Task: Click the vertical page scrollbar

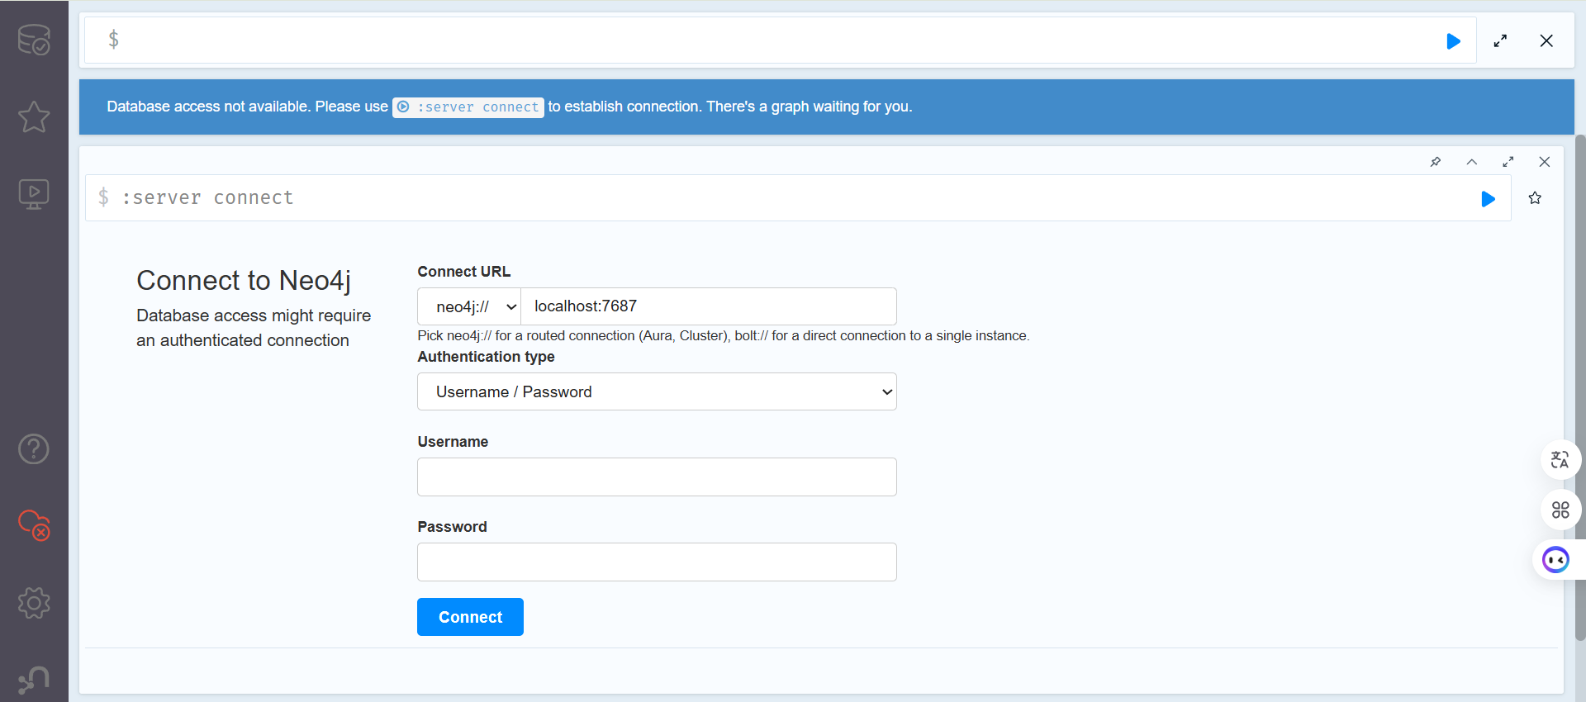Action: [x=1580, y=387]
